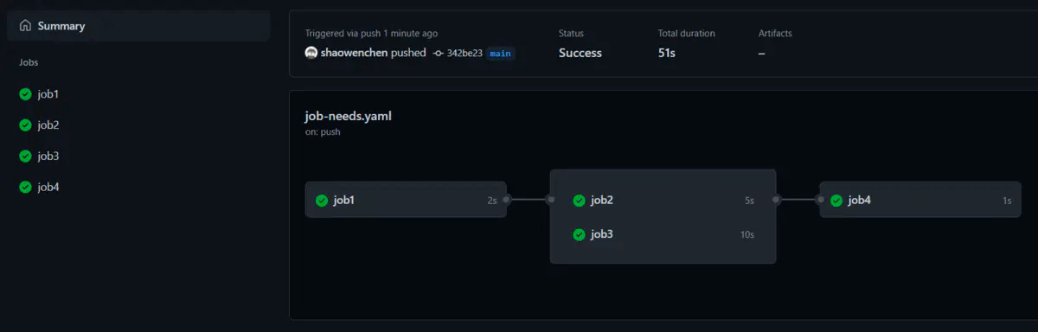Image resolution: width=1038 pixels, height=332 pixels.
Task: Open job3 node showing 10s duration
Action: point(663,234)
